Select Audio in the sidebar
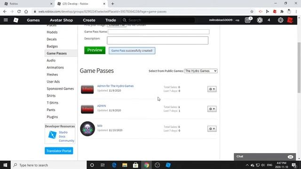The image size is (301, 169). pyautogui.click(x=51, y=61)
